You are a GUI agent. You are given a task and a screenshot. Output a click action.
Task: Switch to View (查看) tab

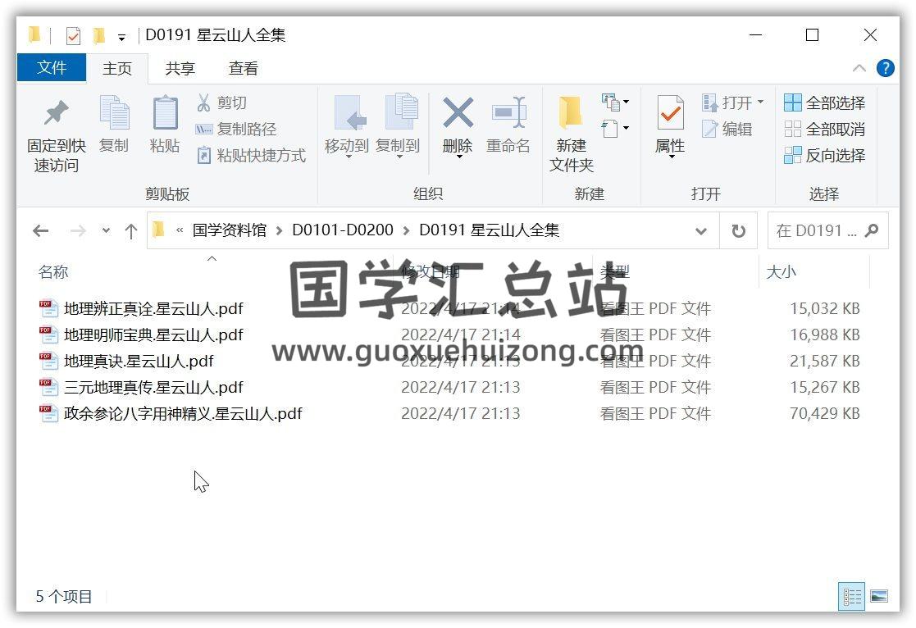(243, 68)
